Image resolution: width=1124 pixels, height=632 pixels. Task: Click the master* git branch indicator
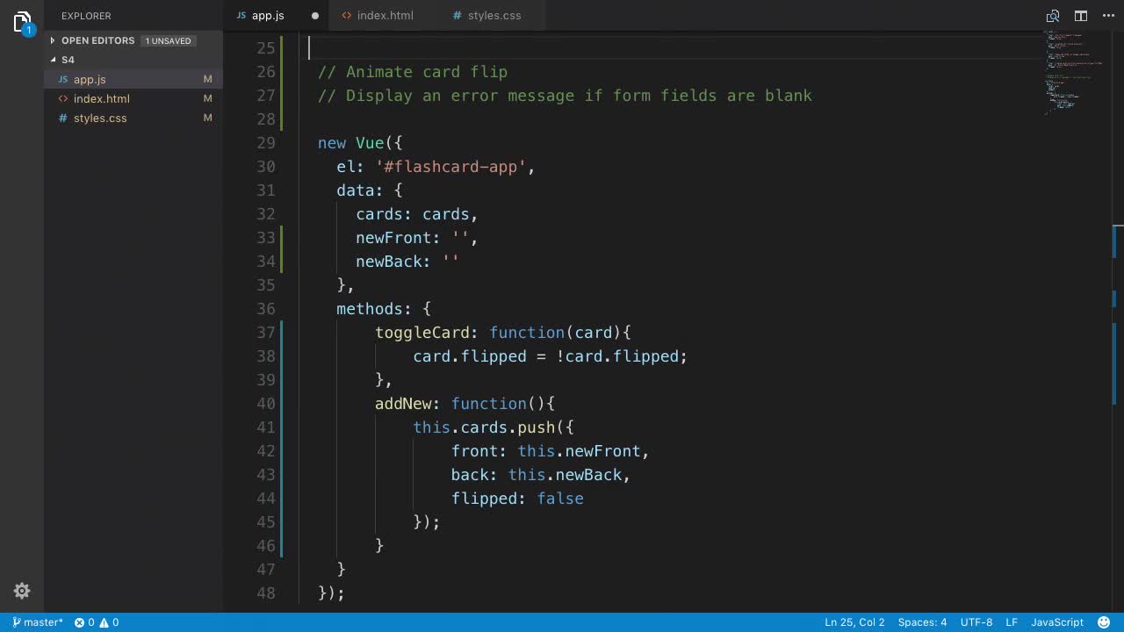tap(37, 622)
